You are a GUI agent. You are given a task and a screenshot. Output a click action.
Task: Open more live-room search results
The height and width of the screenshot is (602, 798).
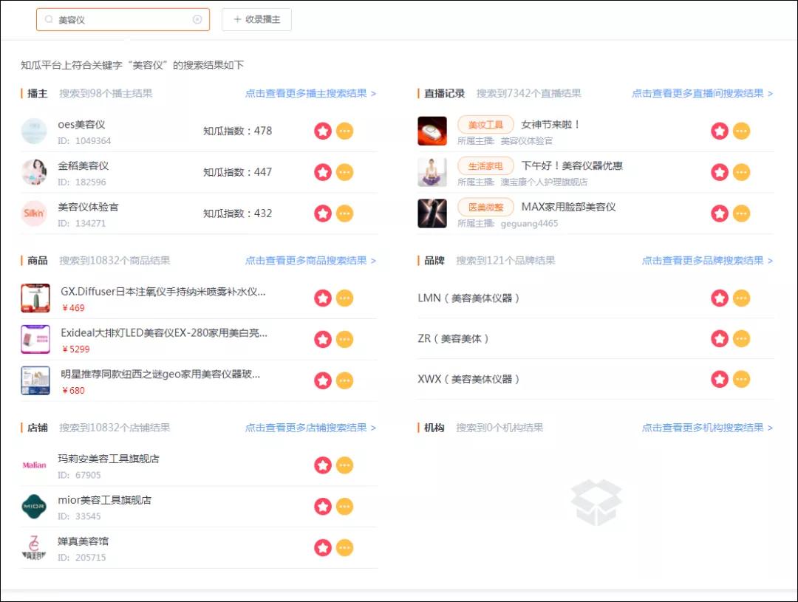(702, 94)
